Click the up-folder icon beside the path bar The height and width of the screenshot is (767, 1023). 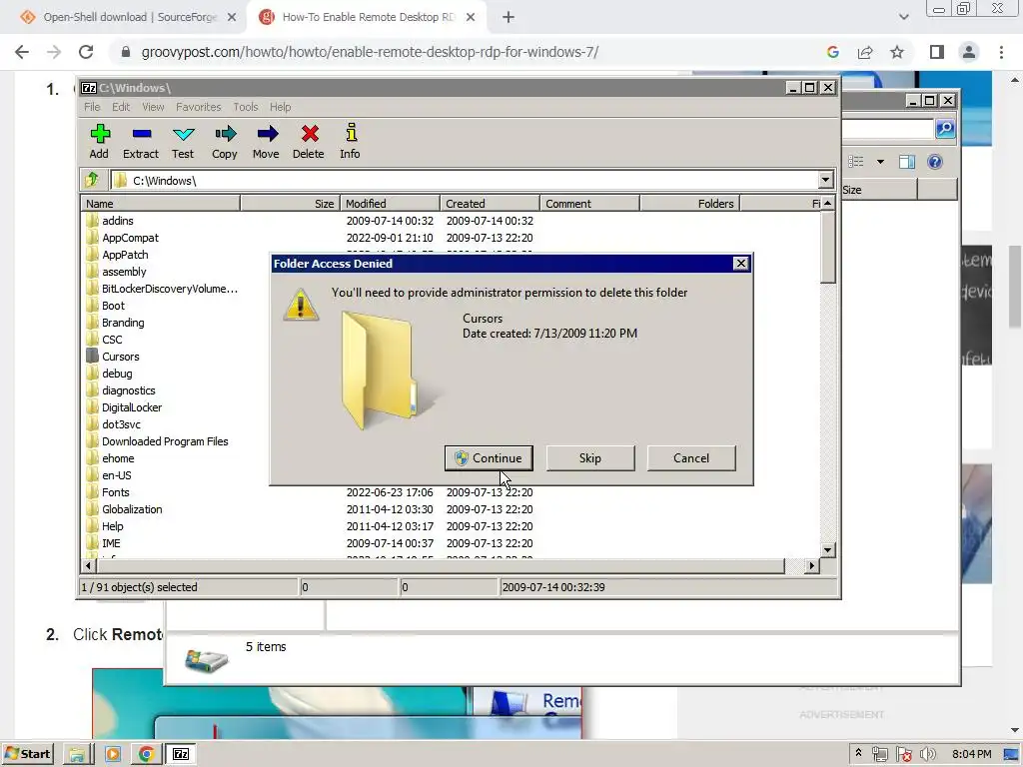[x=92, y=180]
